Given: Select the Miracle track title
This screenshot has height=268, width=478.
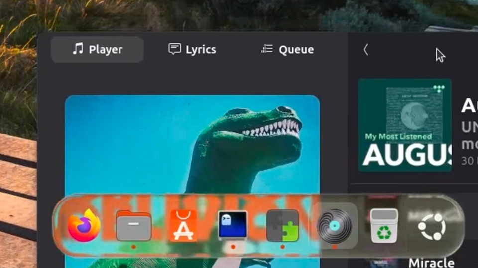Looking at the screenshot, I should click(x=431, y=263).
